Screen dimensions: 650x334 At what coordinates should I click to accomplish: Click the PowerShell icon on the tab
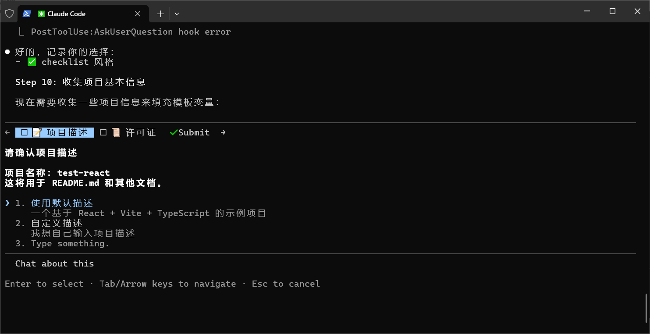27,14
